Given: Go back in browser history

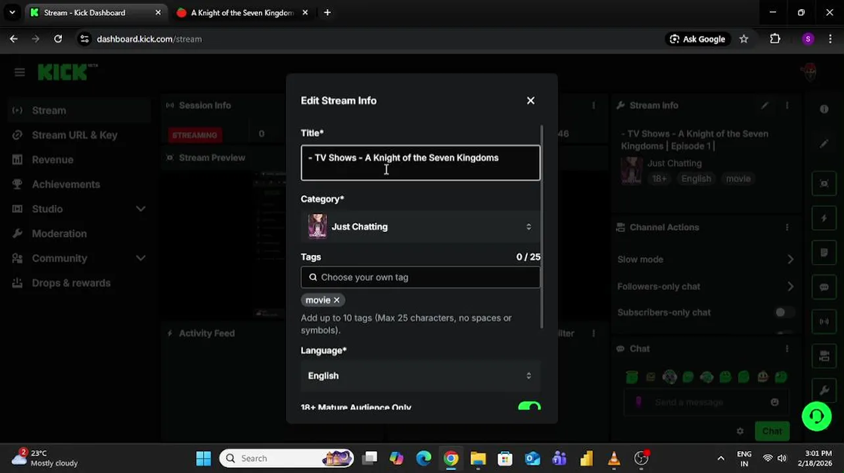Looking at the screenshot, I should pos(14,39).
